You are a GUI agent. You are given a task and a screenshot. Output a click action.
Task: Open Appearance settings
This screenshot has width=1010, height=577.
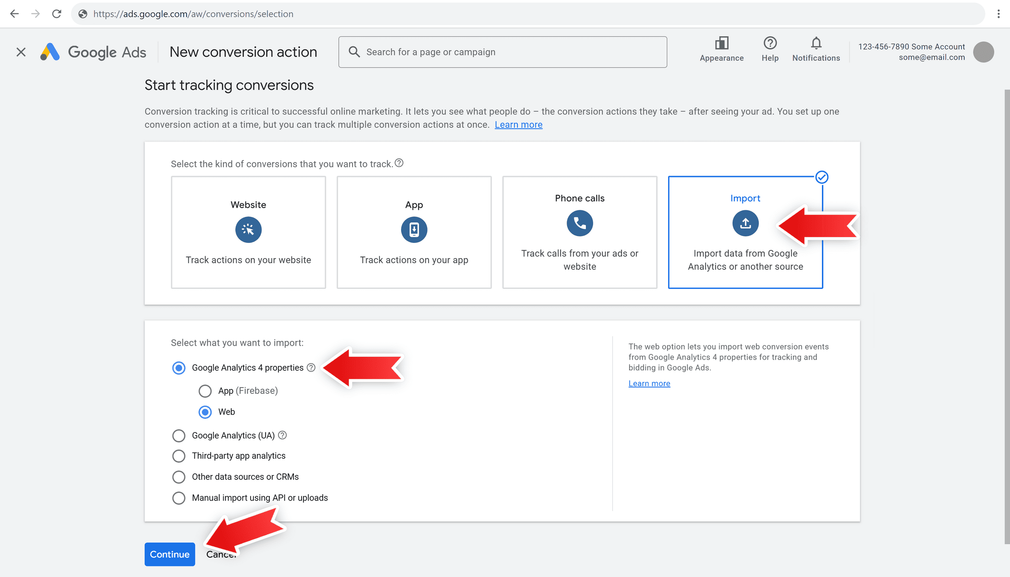click(721, 43)
